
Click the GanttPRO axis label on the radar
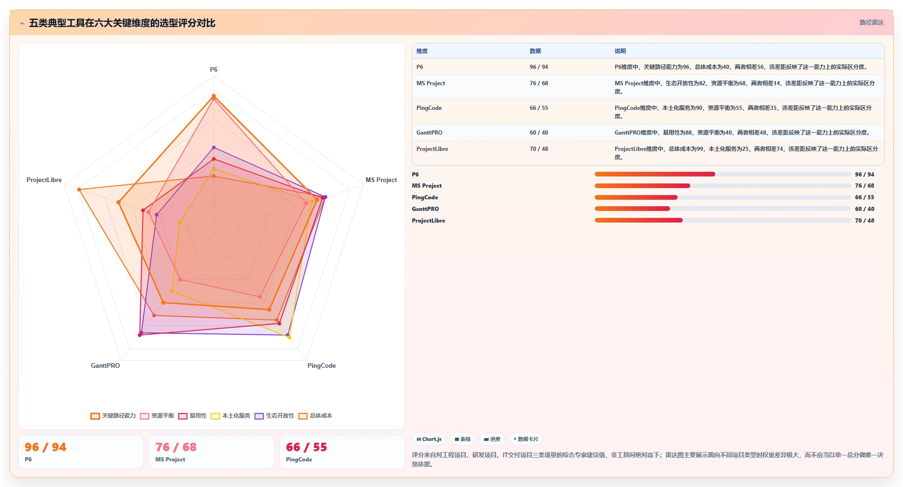105,365
